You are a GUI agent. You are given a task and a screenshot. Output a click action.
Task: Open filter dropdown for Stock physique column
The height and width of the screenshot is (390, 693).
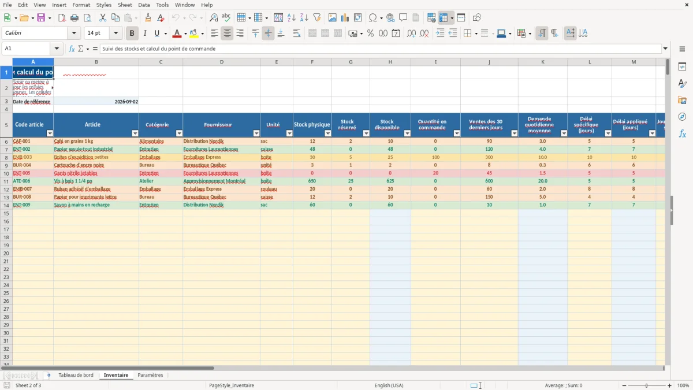(327, 133)
